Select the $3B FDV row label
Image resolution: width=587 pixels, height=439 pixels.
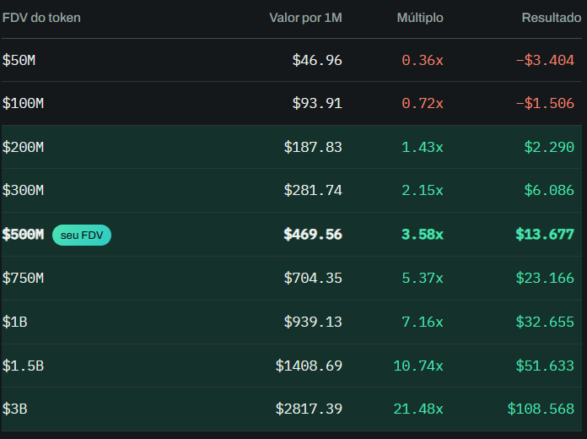pyautogui.click(x=14, y=409)
